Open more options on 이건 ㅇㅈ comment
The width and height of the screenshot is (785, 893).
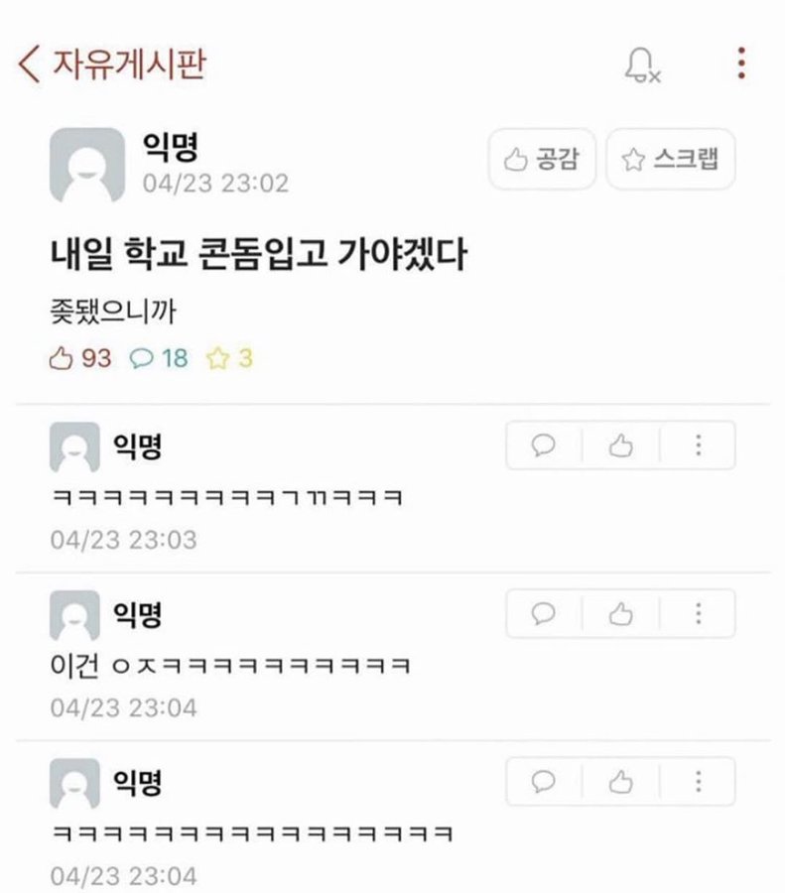click(698, 613)
